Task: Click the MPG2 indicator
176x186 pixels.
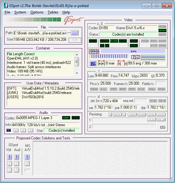Action: coord(162,27)
